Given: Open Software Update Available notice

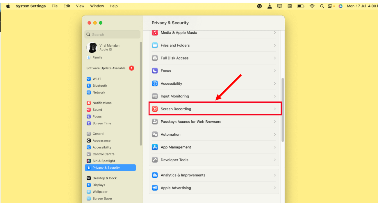Looking at the screenshot, I should 110,68.
